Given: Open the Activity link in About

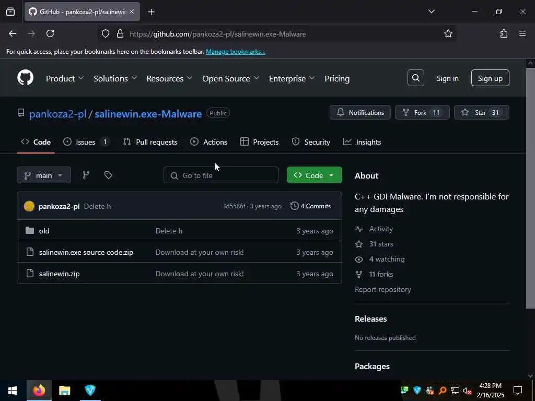Looking at the screenshot, I should pyautogui.click(x=381, y=229).
